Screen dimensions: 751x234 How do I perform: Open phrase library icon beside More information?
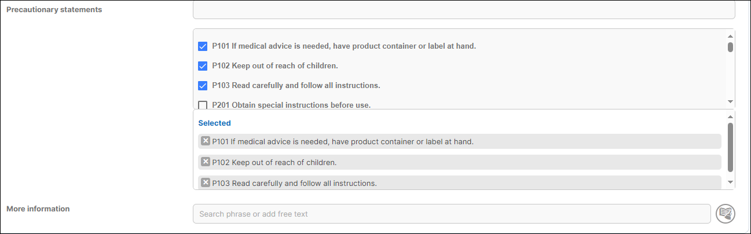coord(725,214)
